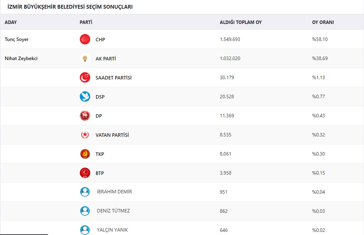Screen dimensions: 364x235
Task: Click Deniz Tütmez's profile avatar icon
Action: click(85, 211)
